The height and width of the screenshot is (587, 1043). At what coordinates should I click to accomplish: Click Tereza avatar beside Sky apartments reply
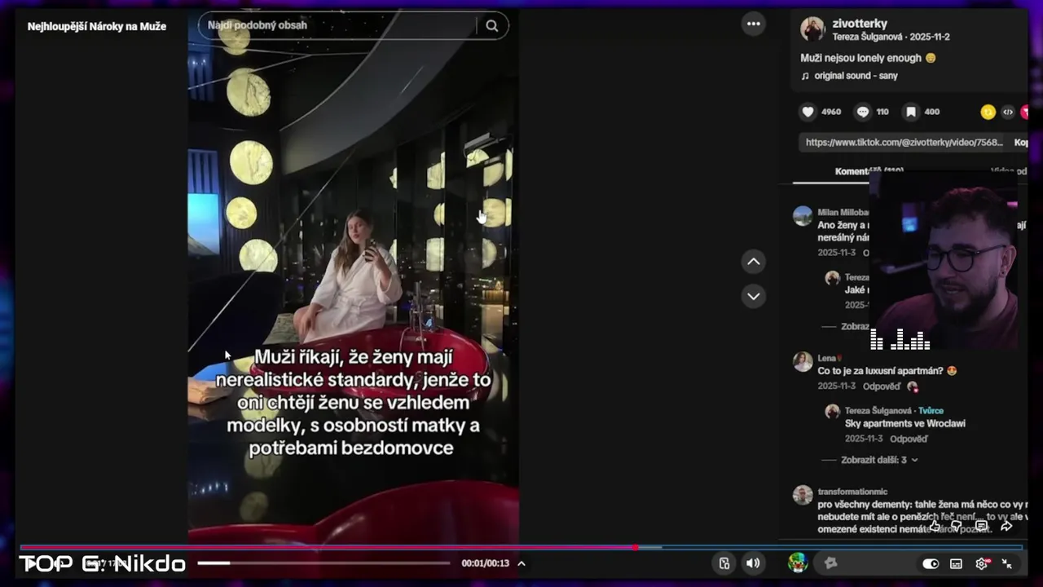point(832,412)
